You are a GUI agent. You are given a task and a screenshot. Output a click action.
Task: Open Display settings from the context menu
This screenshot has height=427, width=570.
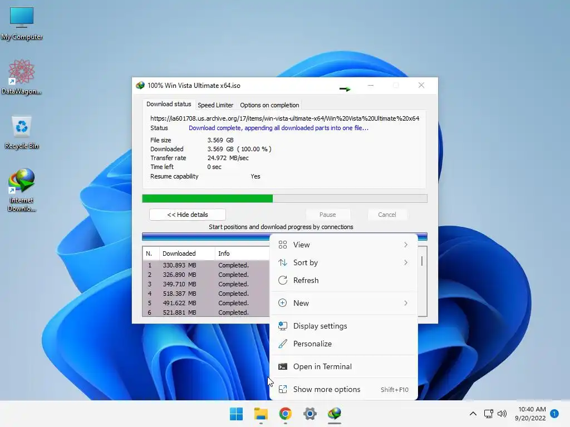point(343,326)
